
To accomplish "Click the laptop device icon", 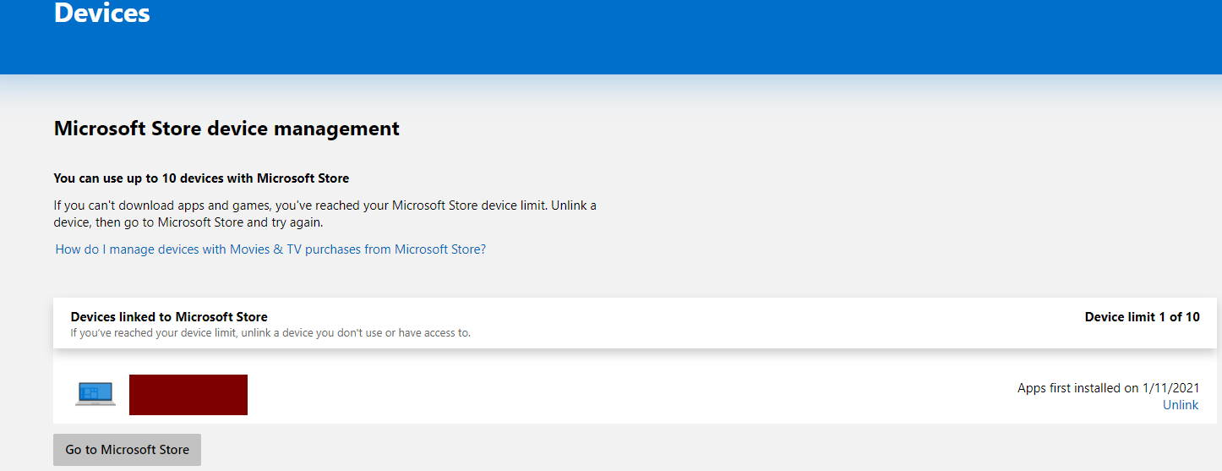I will pos(95,394).
